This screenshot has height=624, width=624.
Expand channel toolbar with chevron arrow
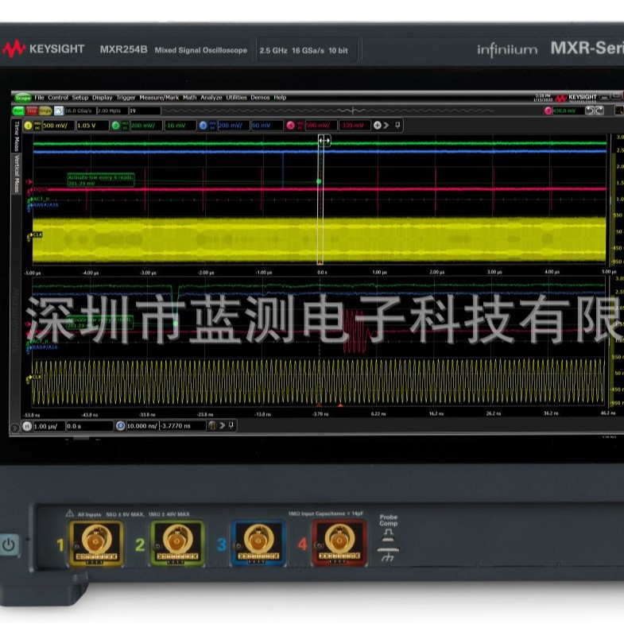pyautogui.click(x=386, y=126)
